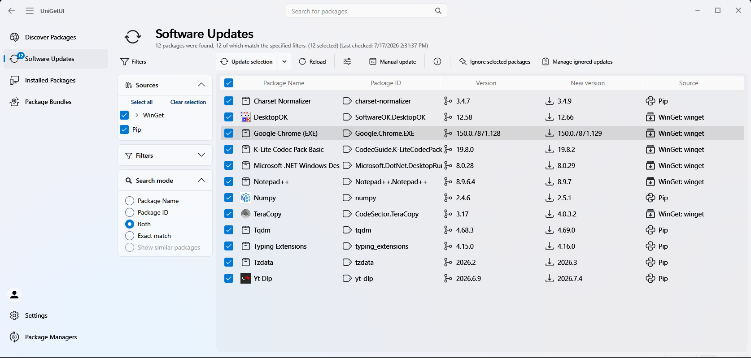The image size is (751, 358).
Task: Select the Package Name radio button
Action: click(x=130, y=201)
